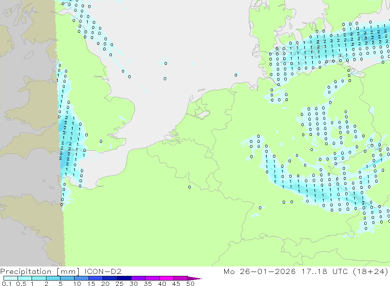Click the '50' legend scale label
Screen dimensions: 390x286
[x=190, y=284]
